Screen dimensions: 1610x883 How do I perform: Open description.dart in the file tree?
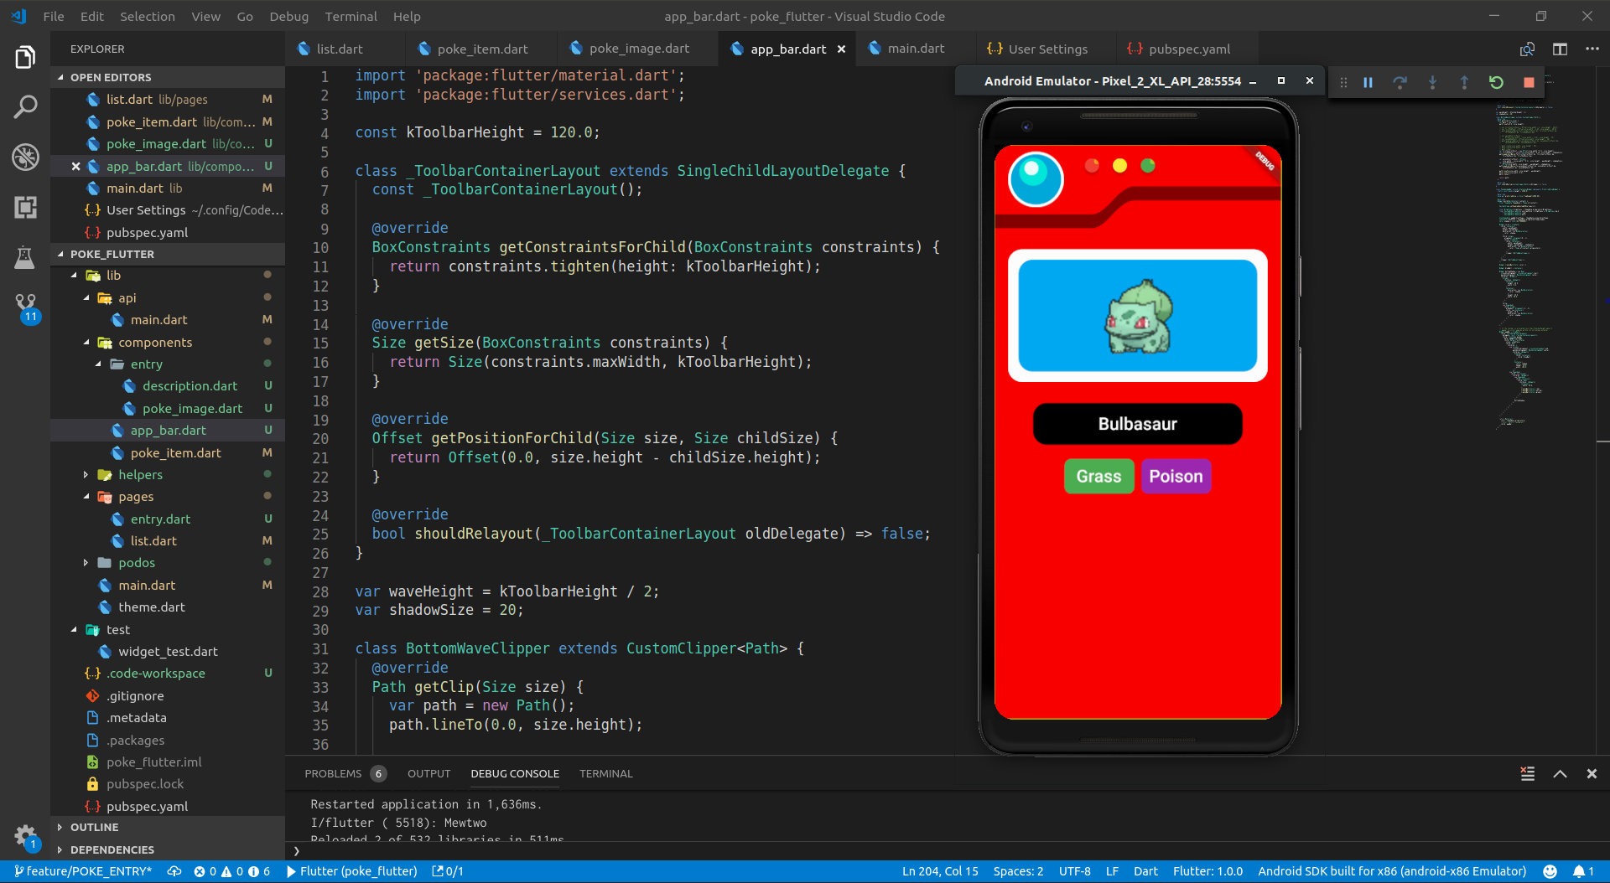(x=190, y=386)
